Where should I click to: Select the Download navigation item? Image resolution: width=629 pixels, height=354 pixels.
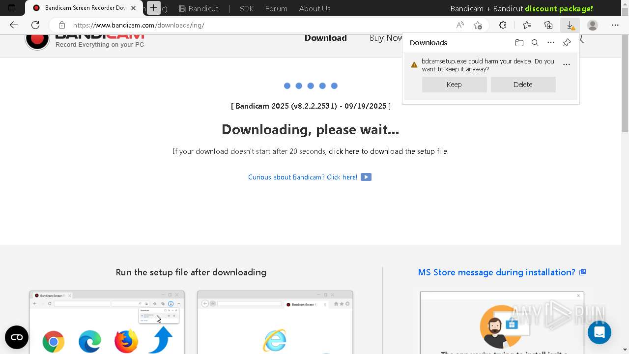(325, 38)
